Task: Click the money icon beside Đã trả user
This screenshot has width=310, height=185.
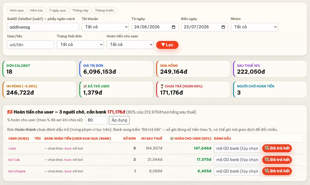Action: (x=85, y=86)
